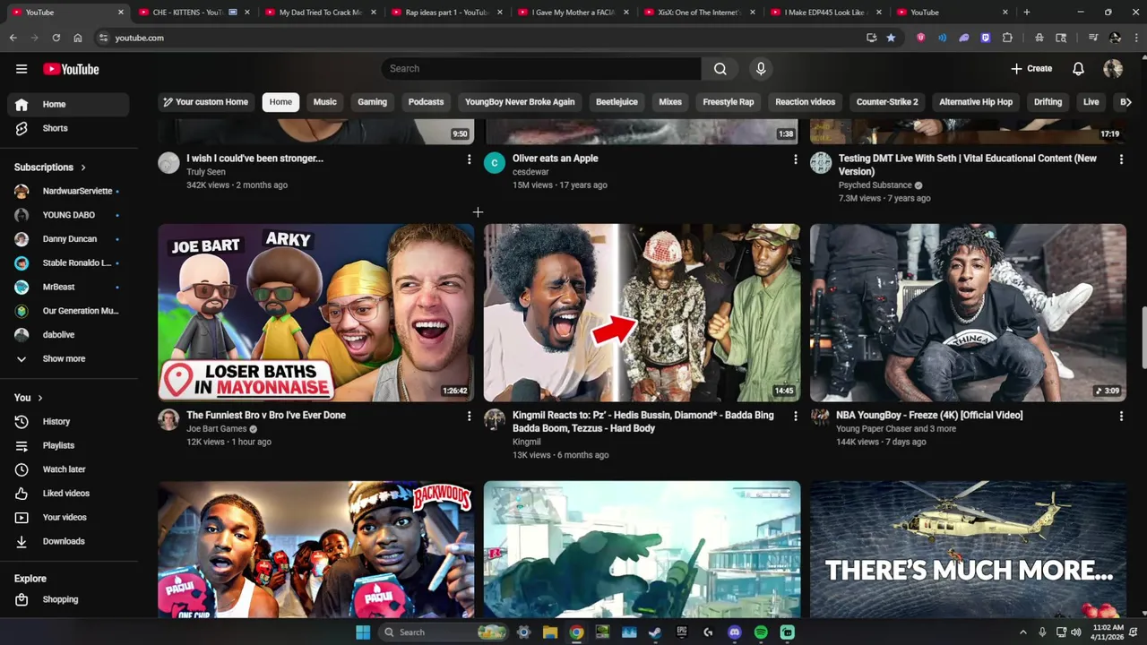Select the Music chip

click(324, 102)
